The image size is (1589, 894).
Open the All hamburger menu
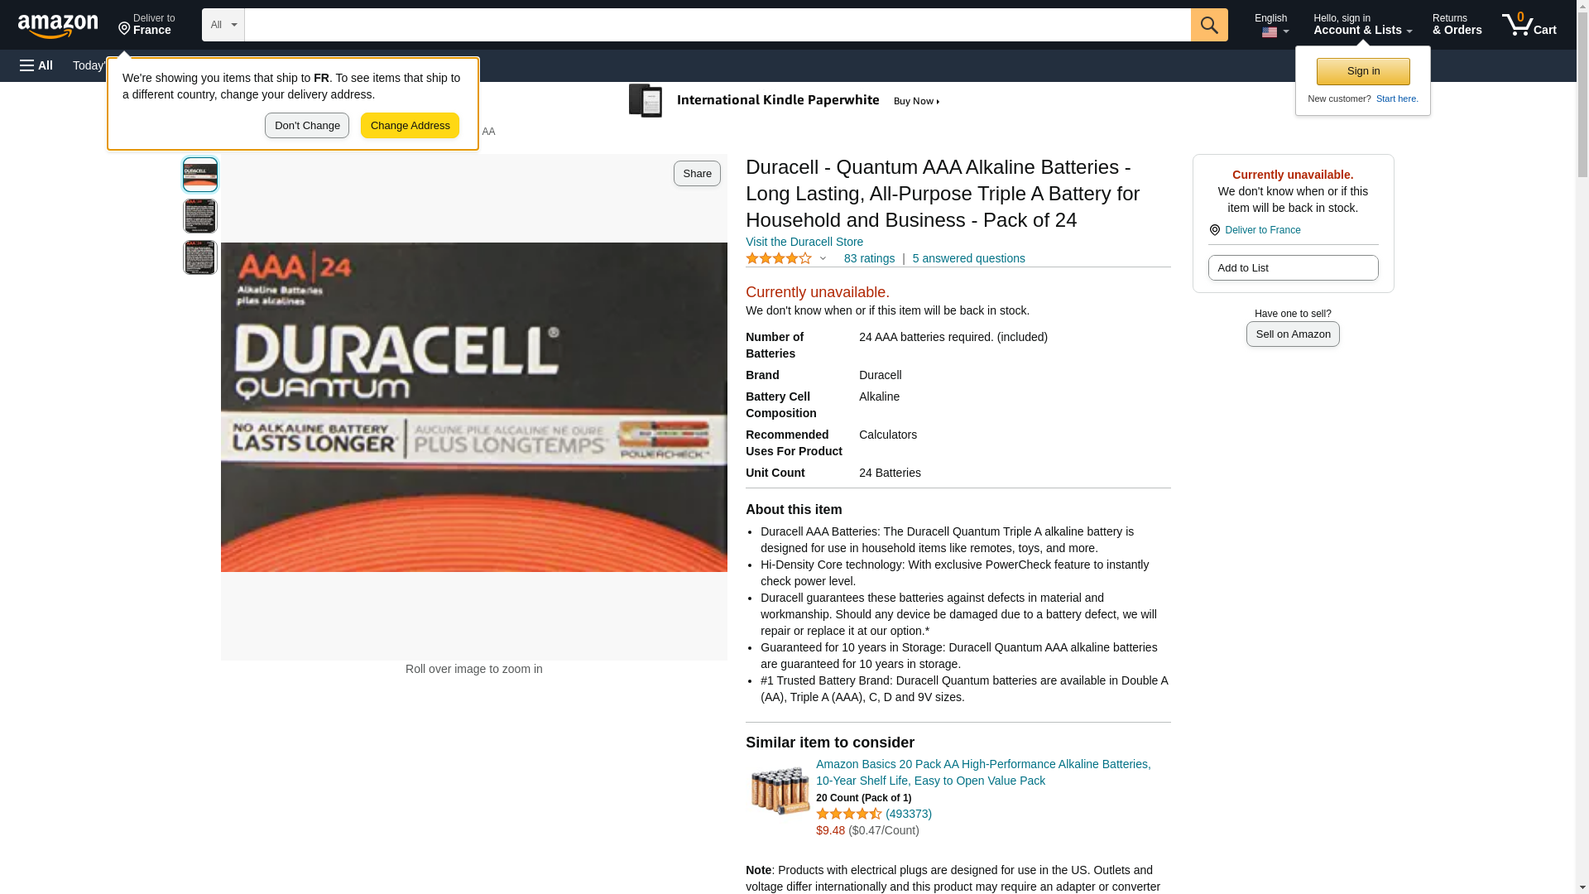36,65
